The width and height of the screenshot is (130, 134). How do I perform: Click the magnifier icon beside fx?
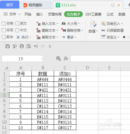point(59,59)
